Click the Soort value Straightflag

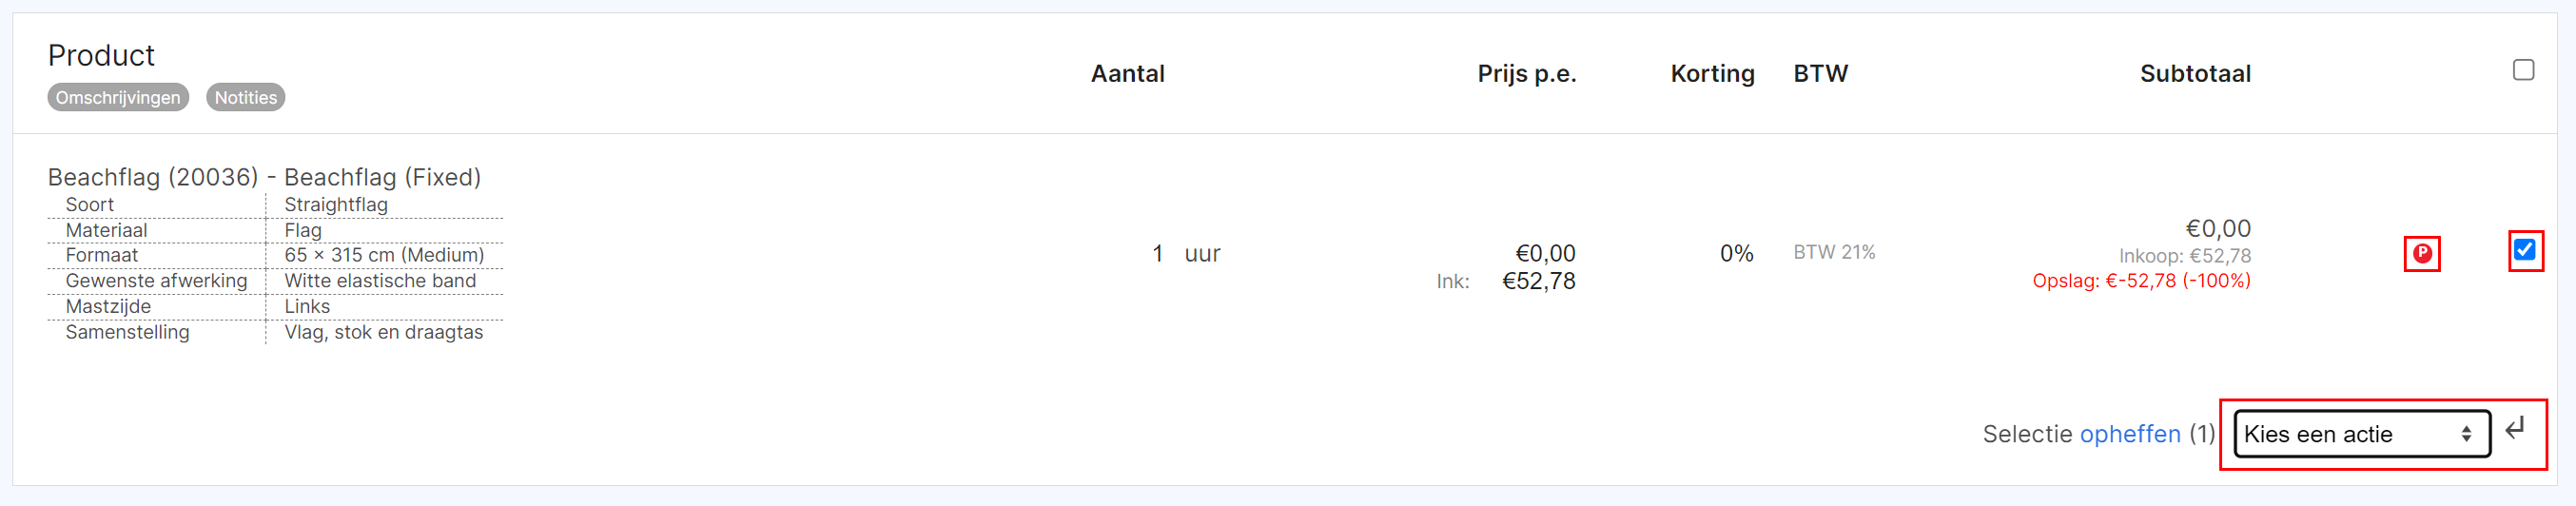[336, 204]
